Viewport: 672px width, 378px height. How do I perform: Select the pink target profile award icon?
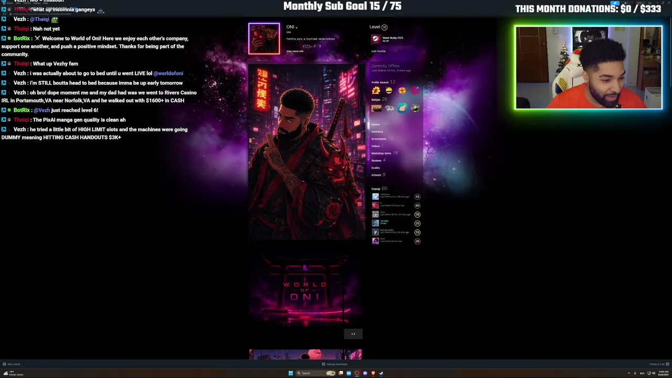415,90
